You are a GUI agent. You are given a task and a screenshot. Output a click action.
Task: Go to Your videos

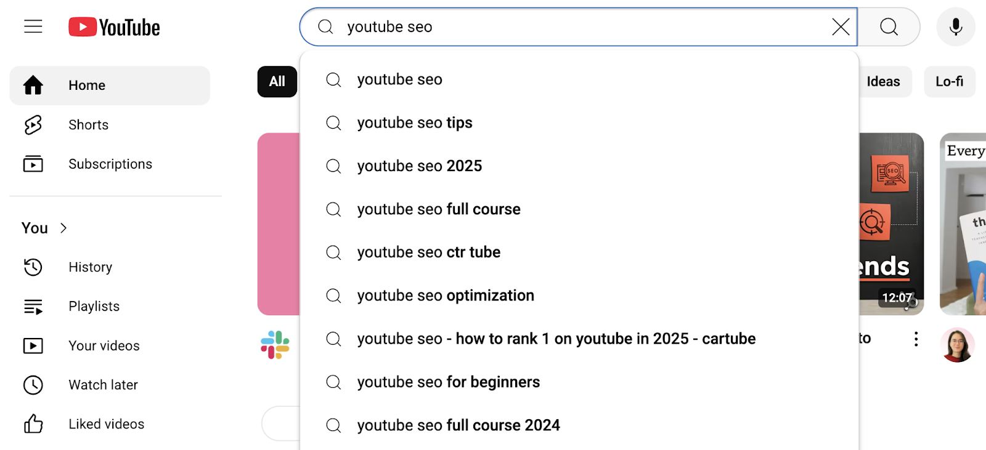[104, 345]
